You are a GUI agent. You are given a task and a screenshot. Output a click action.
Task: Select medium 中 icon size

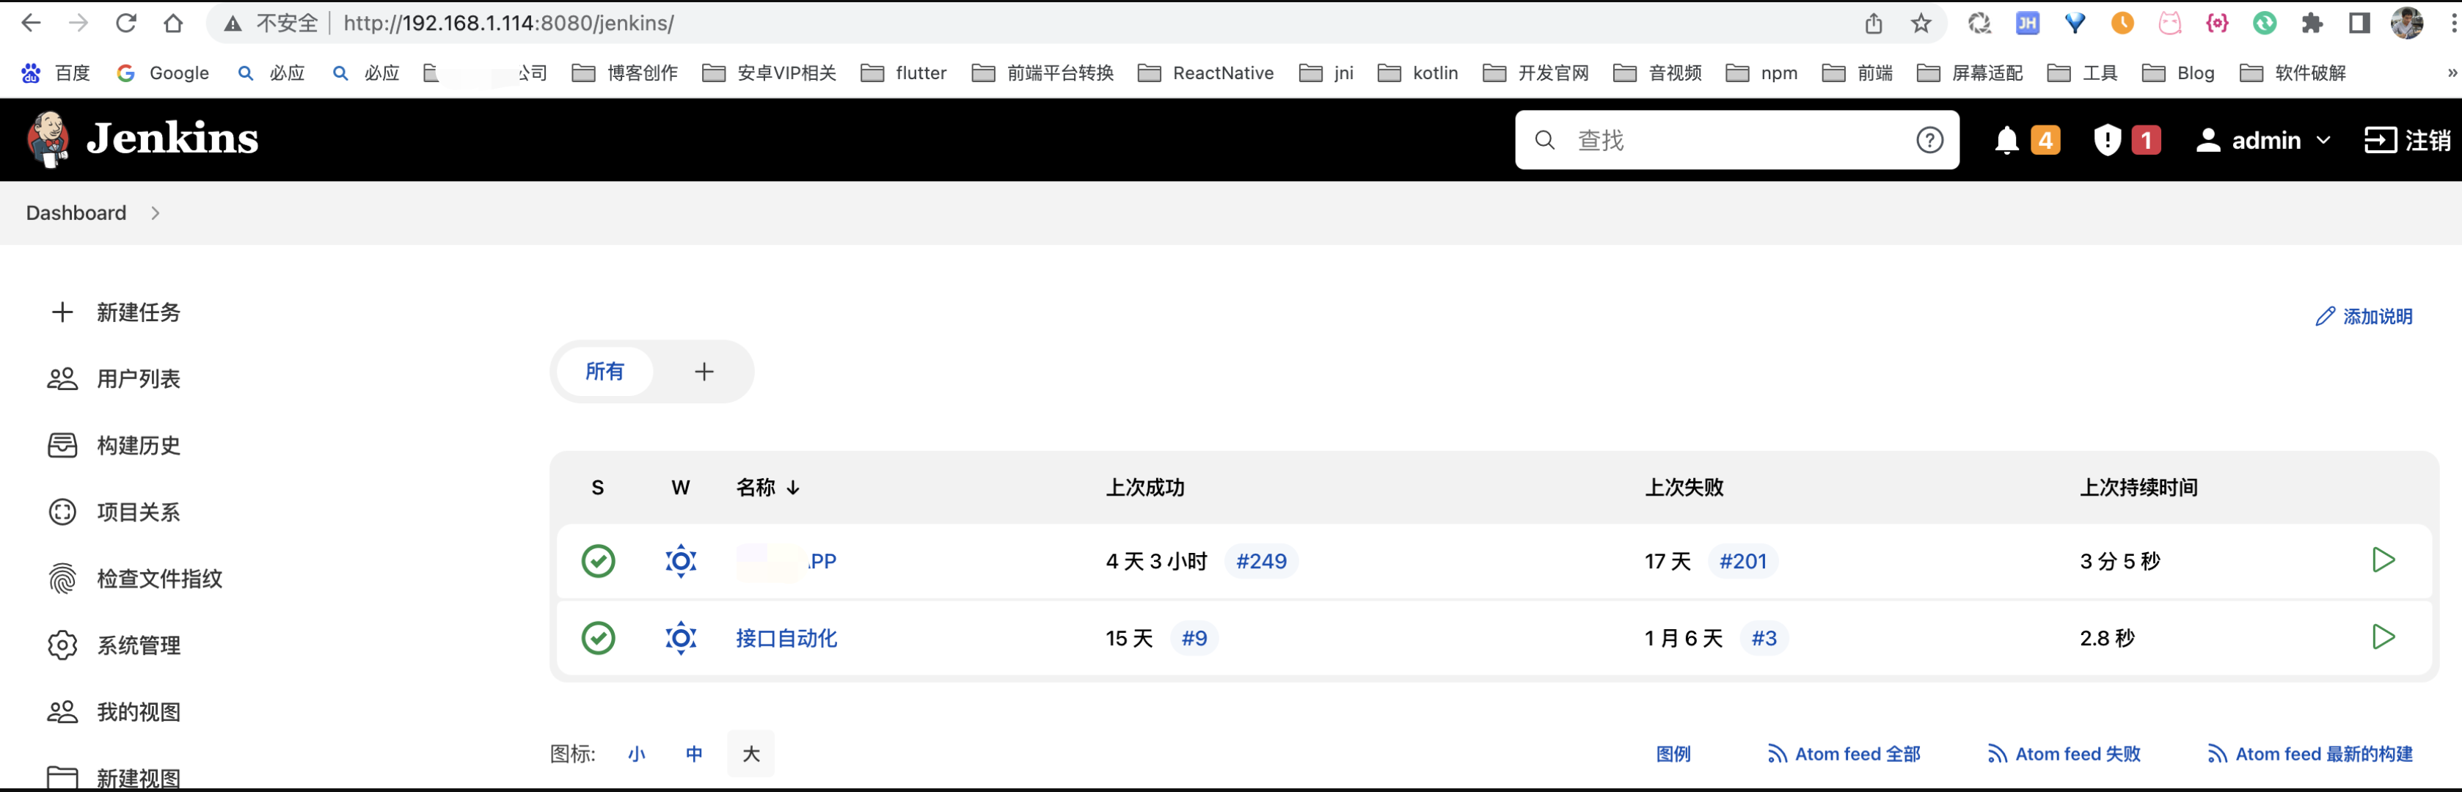pyautogui.click(x=694, y=754)
